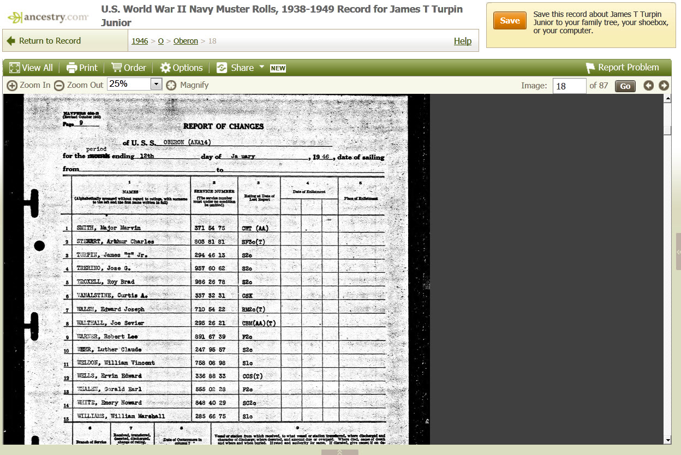Click Order label in toolbar
Screen dimensions: 681x455
(135, 68)
